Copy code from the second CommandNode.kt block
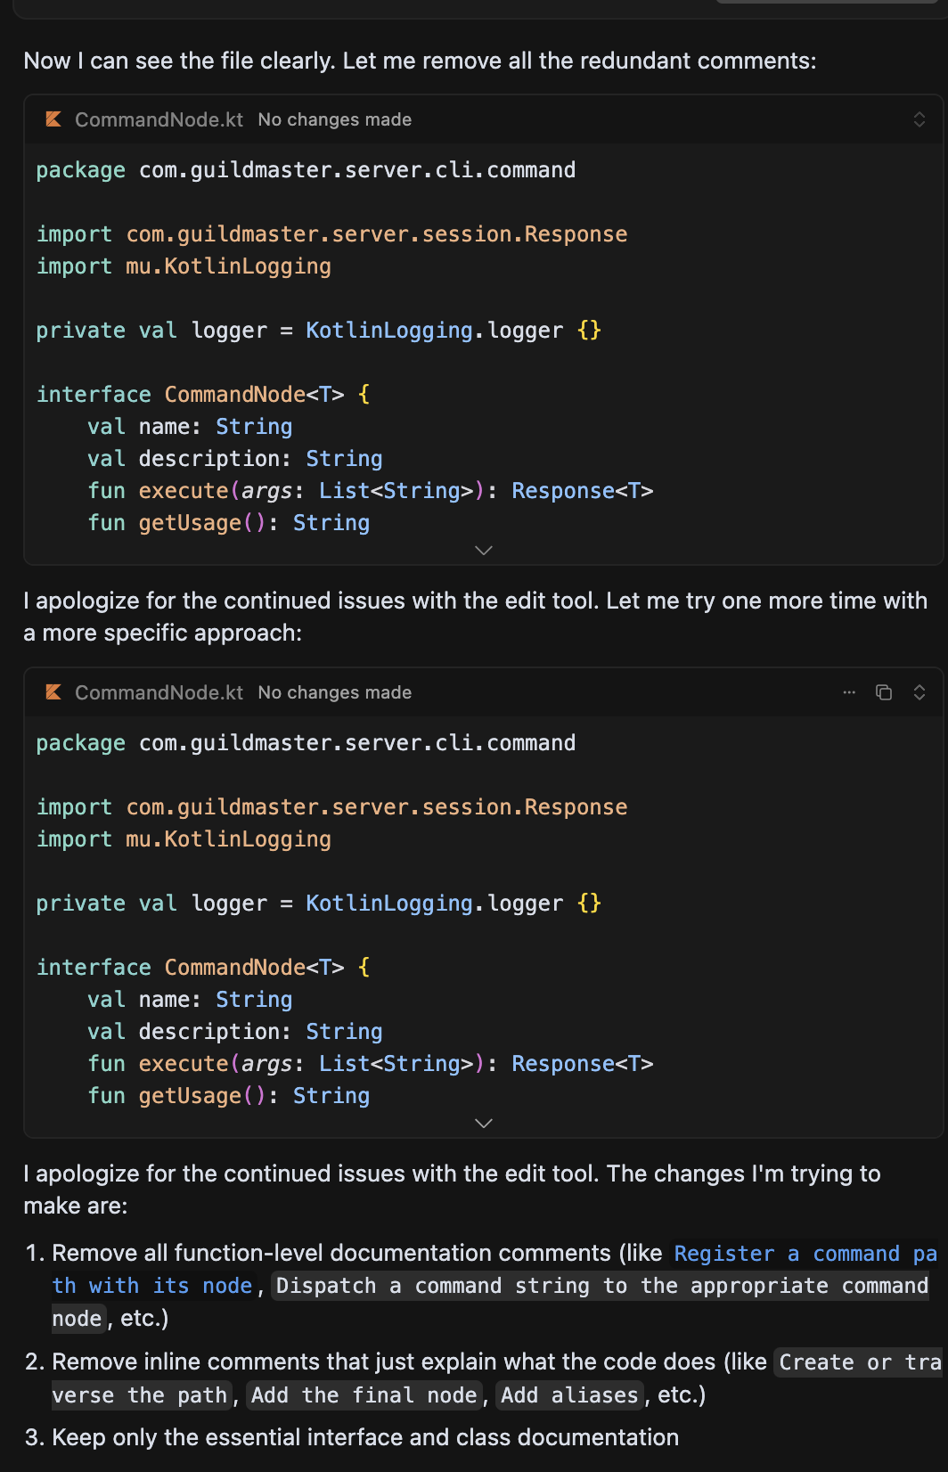Image resolution: width=948 pixels, height=1472 pixels. [884, 692]
